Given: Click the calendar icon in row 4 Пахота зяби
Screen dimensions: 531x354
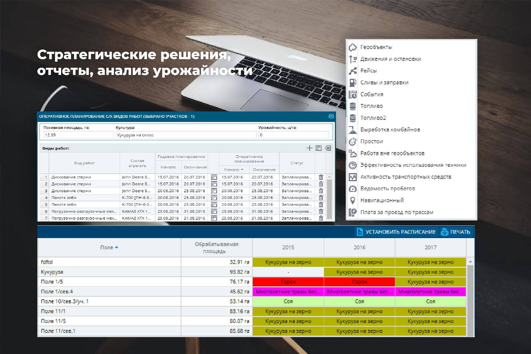Looking at the screenshot, I should [214, 197].
